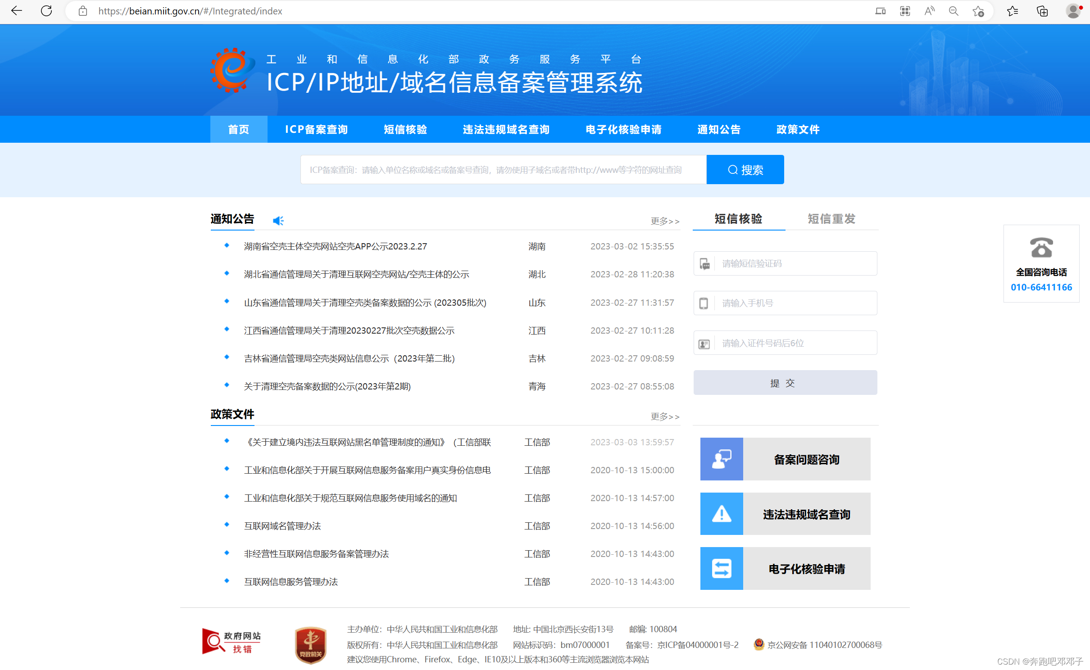Image resolution: width=1090 pixels, height=670 pixels.
Task: Open 关于清理空壳备案数据的公示 青海 notice
Action: (x=327, y=386)
